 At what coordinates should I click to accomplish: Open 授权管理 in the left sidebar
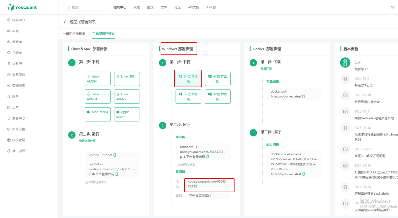coord(16,140)
